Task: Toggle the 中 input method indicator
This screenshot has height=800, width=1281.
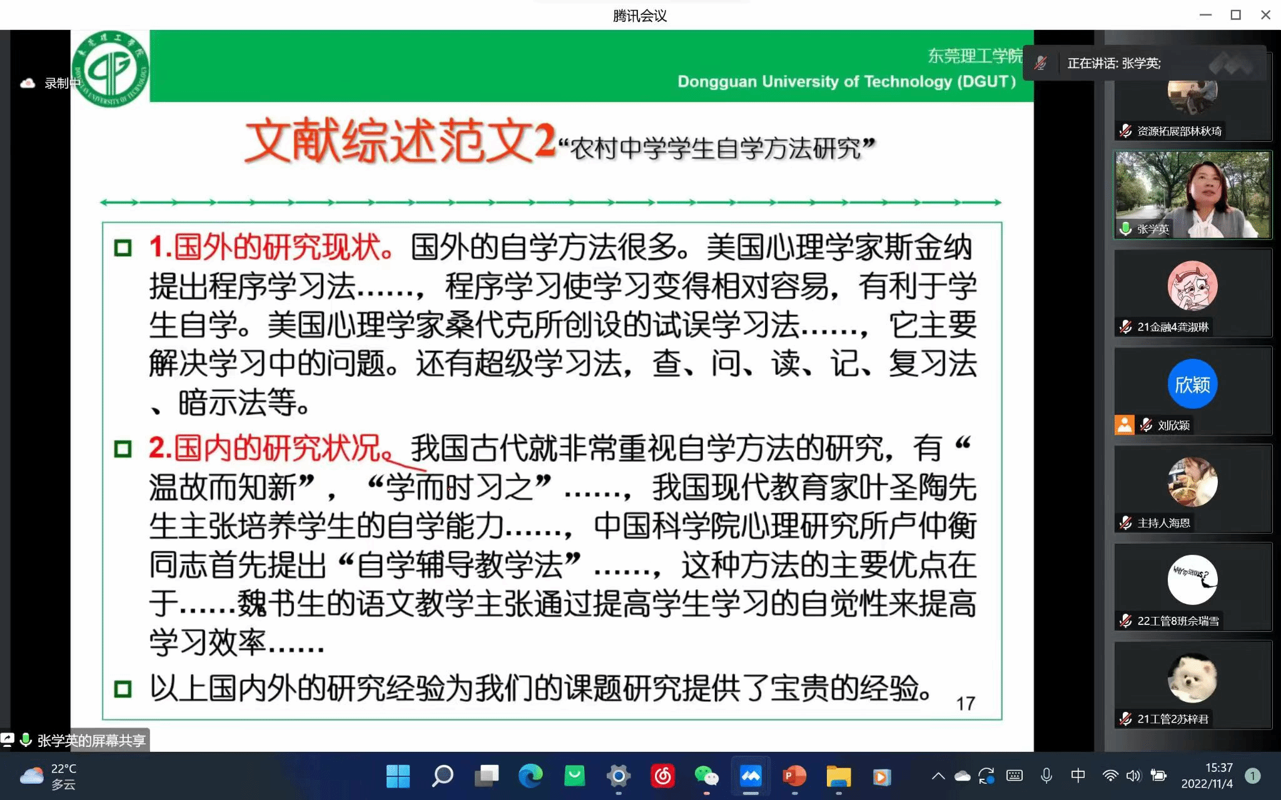Action: (1078, 776)
